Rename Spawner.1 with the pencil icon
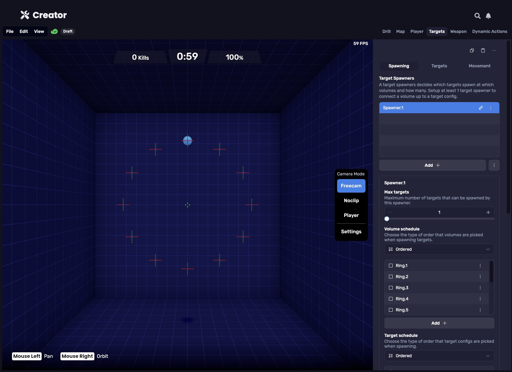This screenshot has width=512, height=372. point(481,108)
